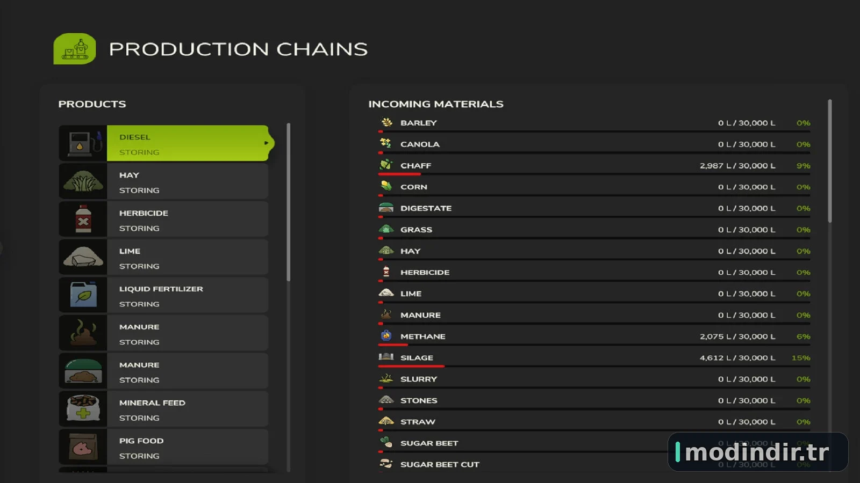
Task: Click the Silage bunker icon
Action: tap(386, 357)
